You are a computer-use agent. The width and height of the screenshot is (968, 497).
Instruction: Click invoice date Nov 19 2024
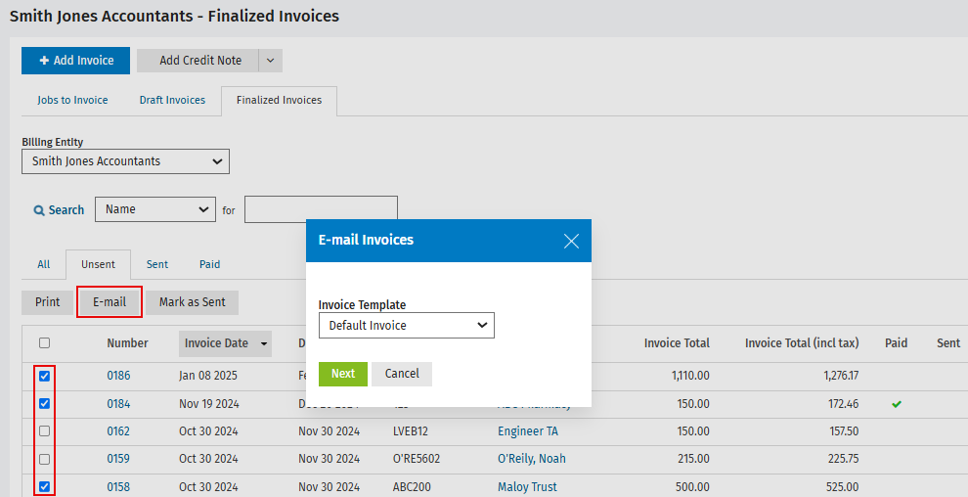coord(209,404)
